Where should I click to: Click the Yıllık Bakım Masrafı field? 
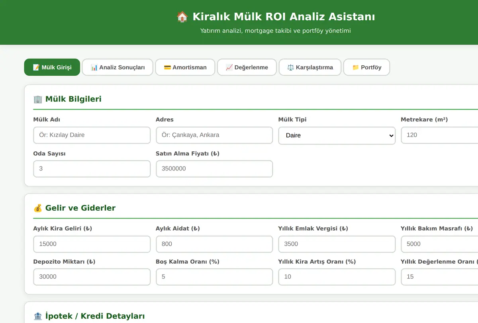coord(439,244)
